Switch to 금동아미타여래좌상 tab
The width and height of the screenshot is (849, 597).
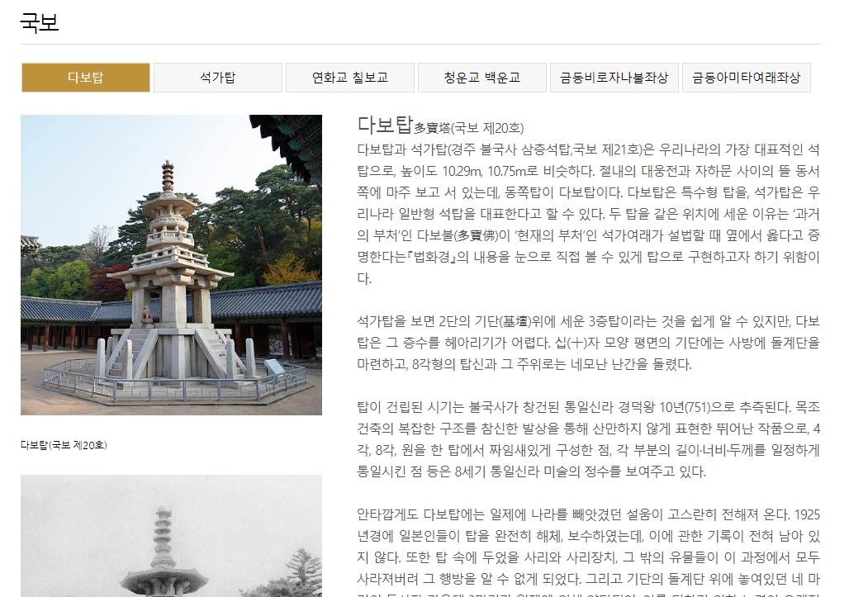746,78
